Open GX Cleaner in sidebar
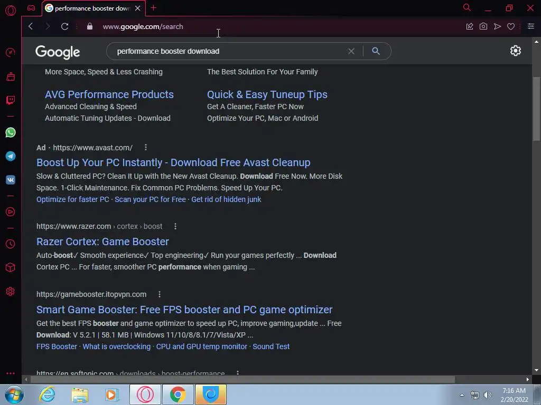Image resolution: width=541 pixels, height=405 pixels. (11, 76)
